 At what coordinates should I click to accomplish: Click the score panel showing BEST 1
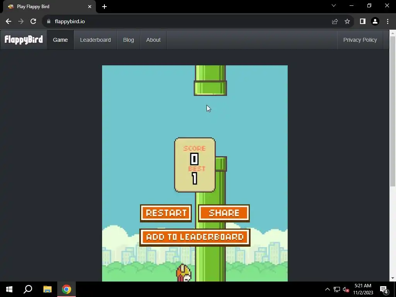coord(195,165)
